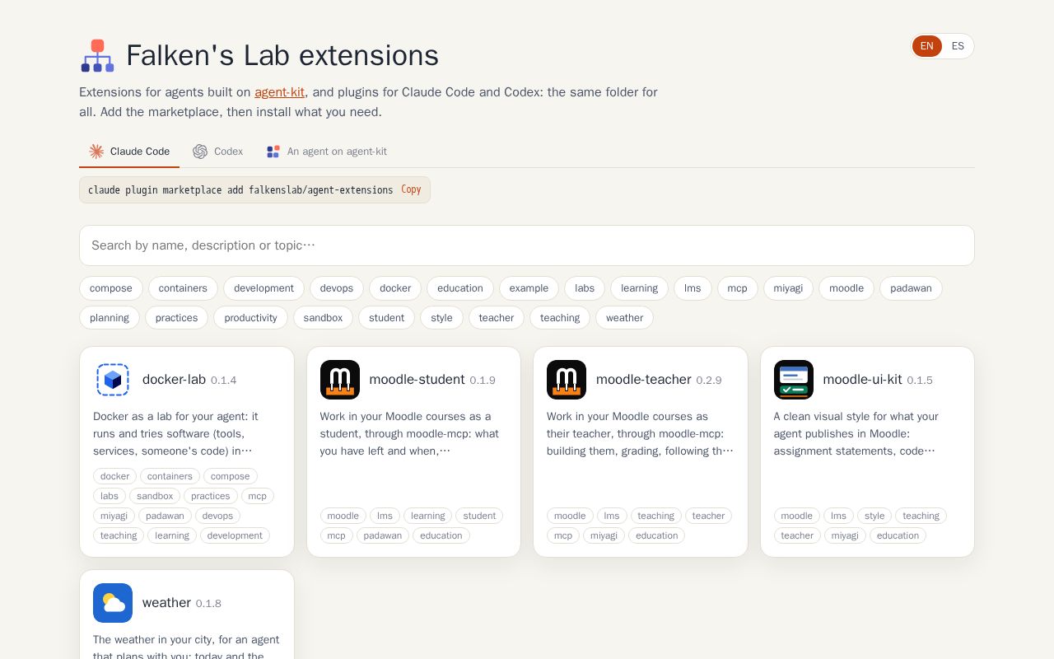Click the Falken's Lab org-chart logo icon
This screenshot has height=659, width=1054.
(x=97, y=55)
